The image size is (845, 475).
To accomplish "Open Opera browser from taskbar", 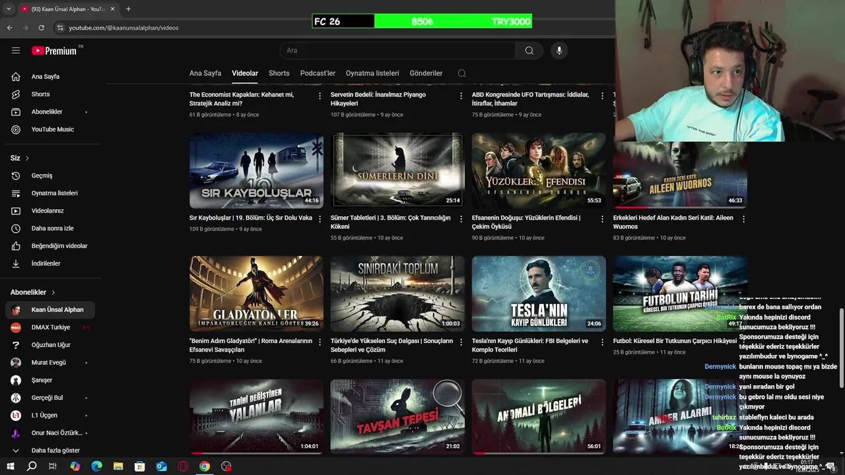I will click(183, 466).
